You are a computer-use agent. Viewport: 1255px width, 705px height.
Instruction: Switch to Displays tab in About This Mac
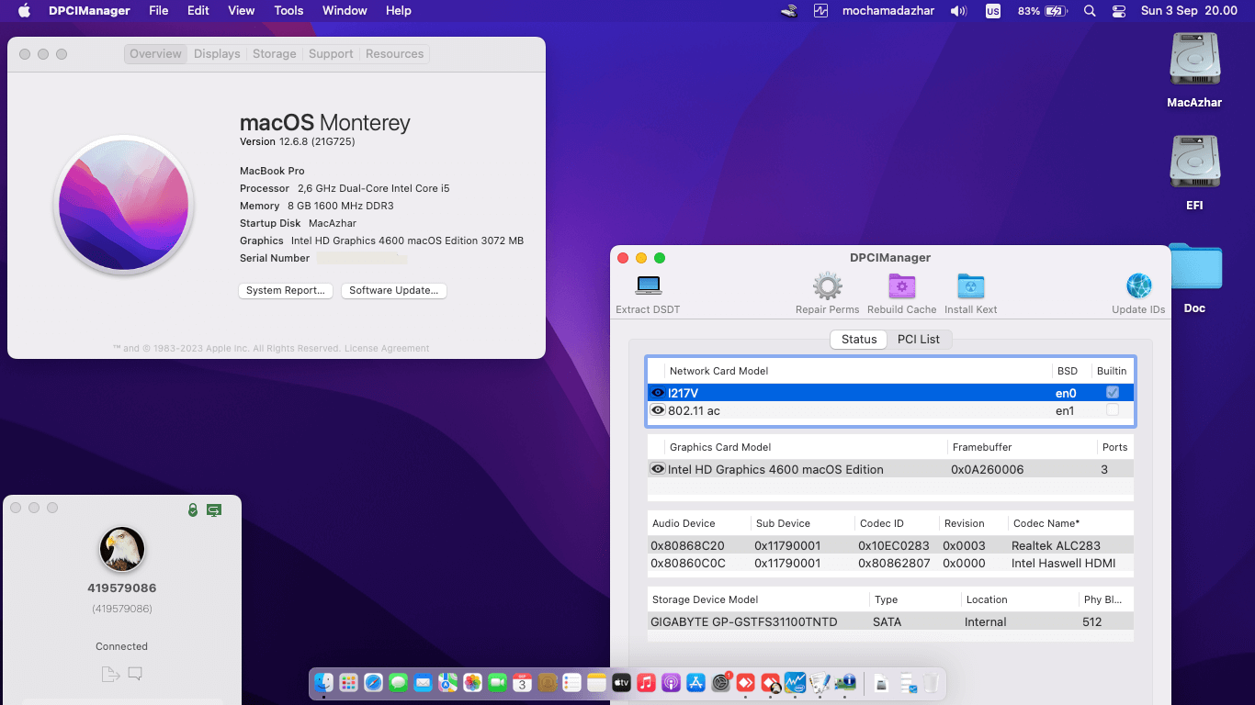point(217,54)
